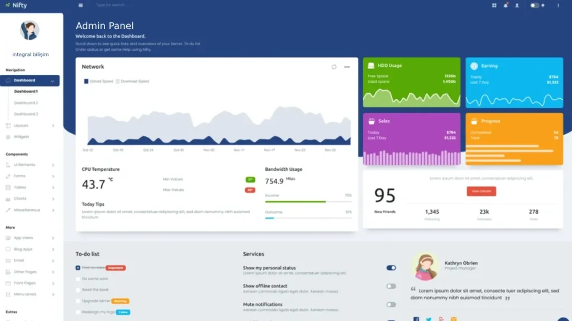Image resolution: width=572 pixels, height=321 pixels.
Task: Open the apps grid icon in header
Action: click(x=494, y=5)
